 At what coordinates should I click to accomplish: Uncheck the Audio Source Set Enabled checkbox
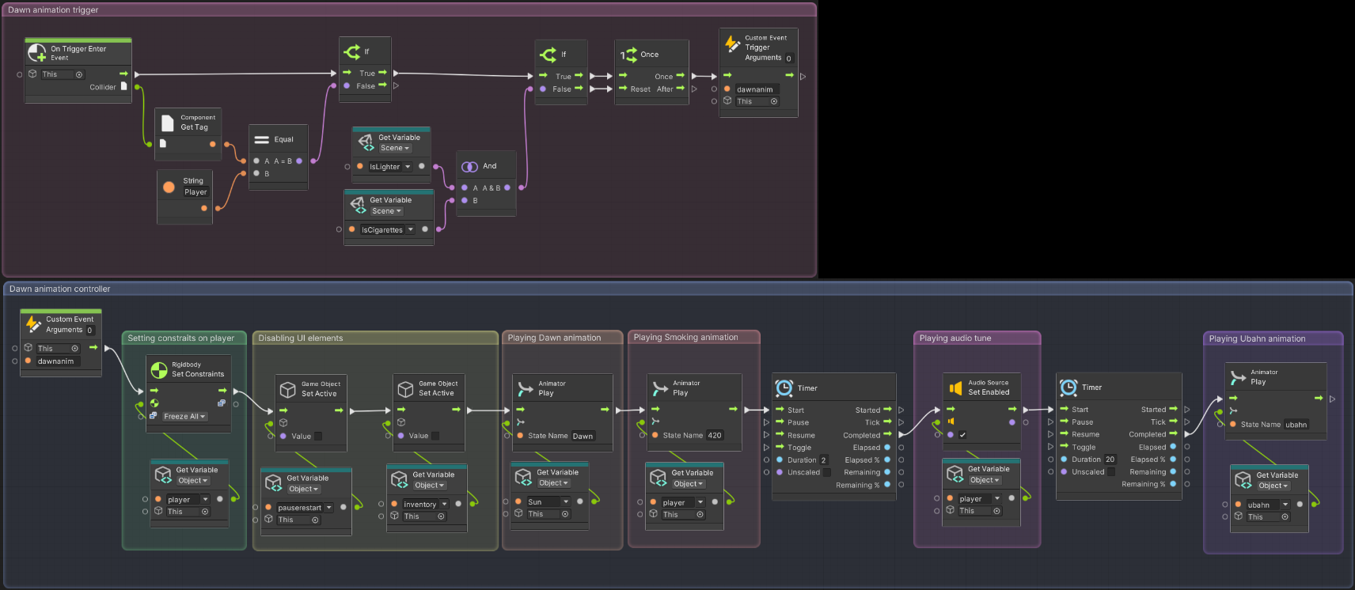962,435
